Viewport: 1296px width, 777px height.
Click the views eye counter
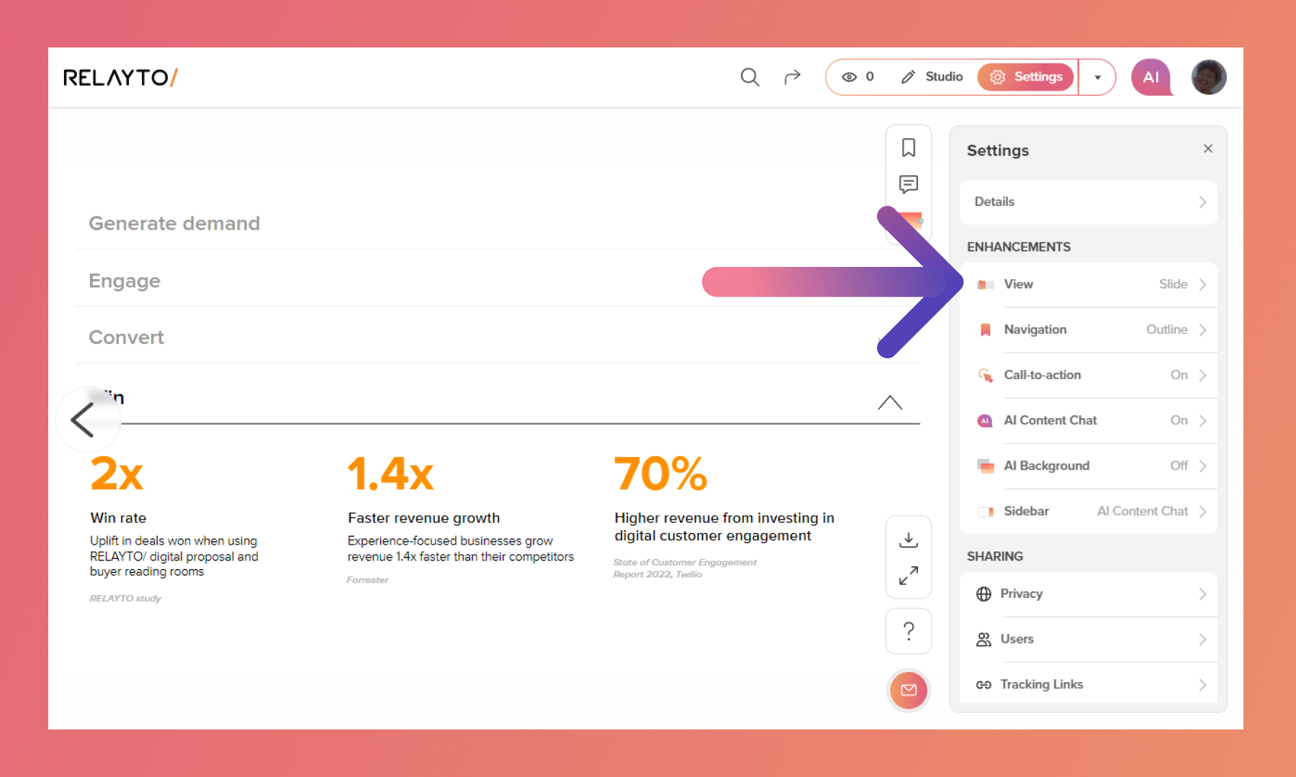[x=858, y=77]
